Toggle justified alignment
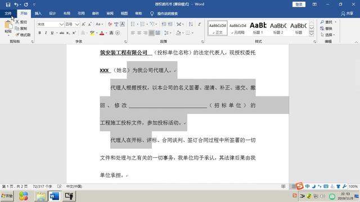Viewport: 360px width, 202px height. (x=151, y=33)
